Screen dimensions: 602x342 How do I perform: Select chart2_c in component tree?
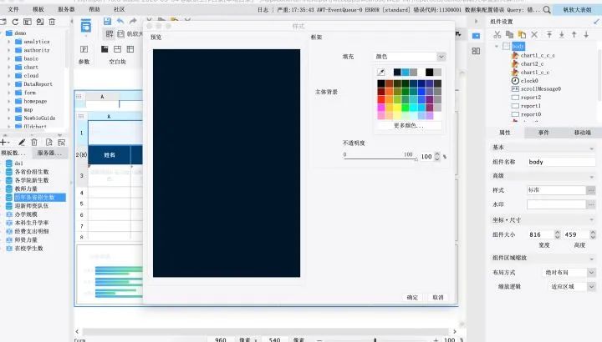coord(532,64)
